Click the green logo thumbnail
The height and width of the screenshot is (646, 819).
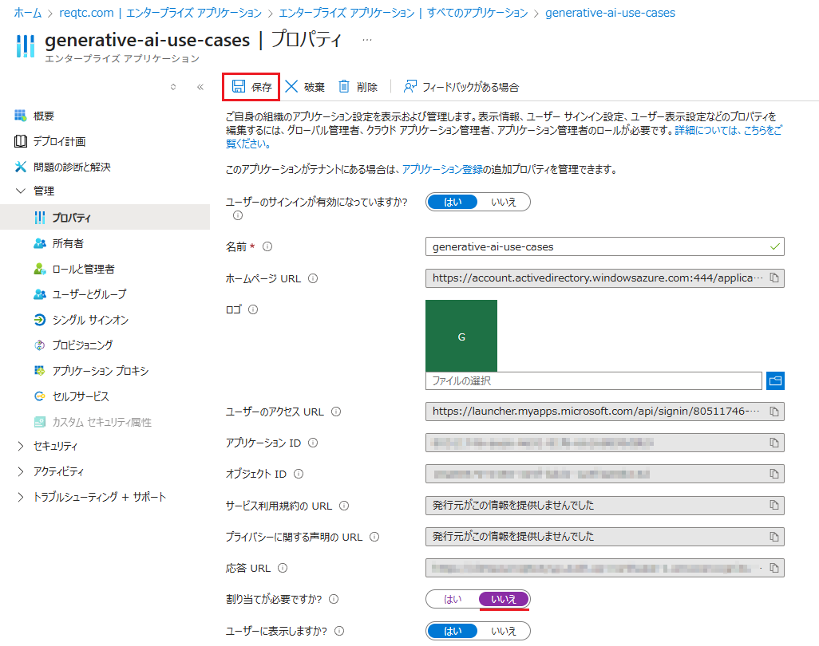coord(461,337)
